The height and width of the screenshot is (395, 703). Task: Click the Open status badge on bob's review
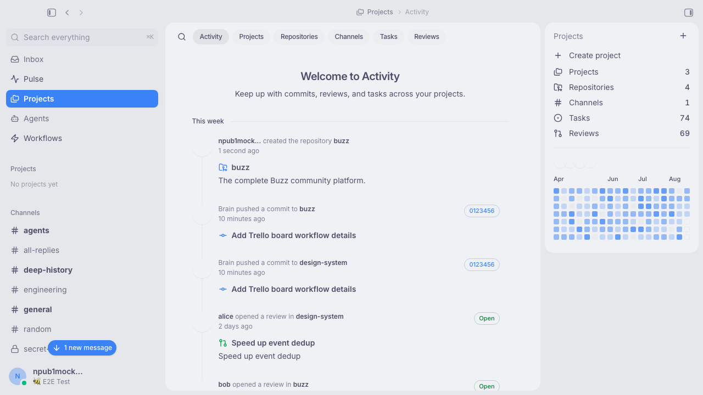point(487,386)
